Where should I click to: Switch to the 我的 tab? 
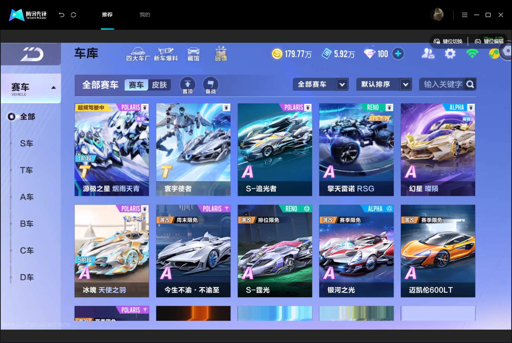coord(145,15)
